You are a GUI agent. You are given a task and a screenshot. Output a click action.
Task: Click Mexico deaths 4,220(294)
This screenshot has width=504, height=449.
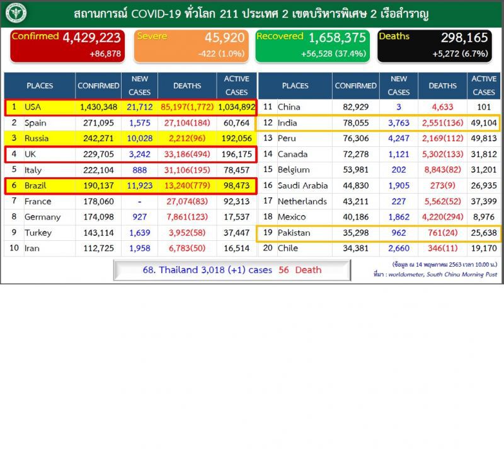442,217
